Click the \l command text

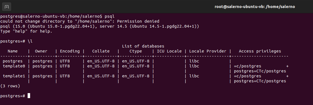[x=30, y=41]
